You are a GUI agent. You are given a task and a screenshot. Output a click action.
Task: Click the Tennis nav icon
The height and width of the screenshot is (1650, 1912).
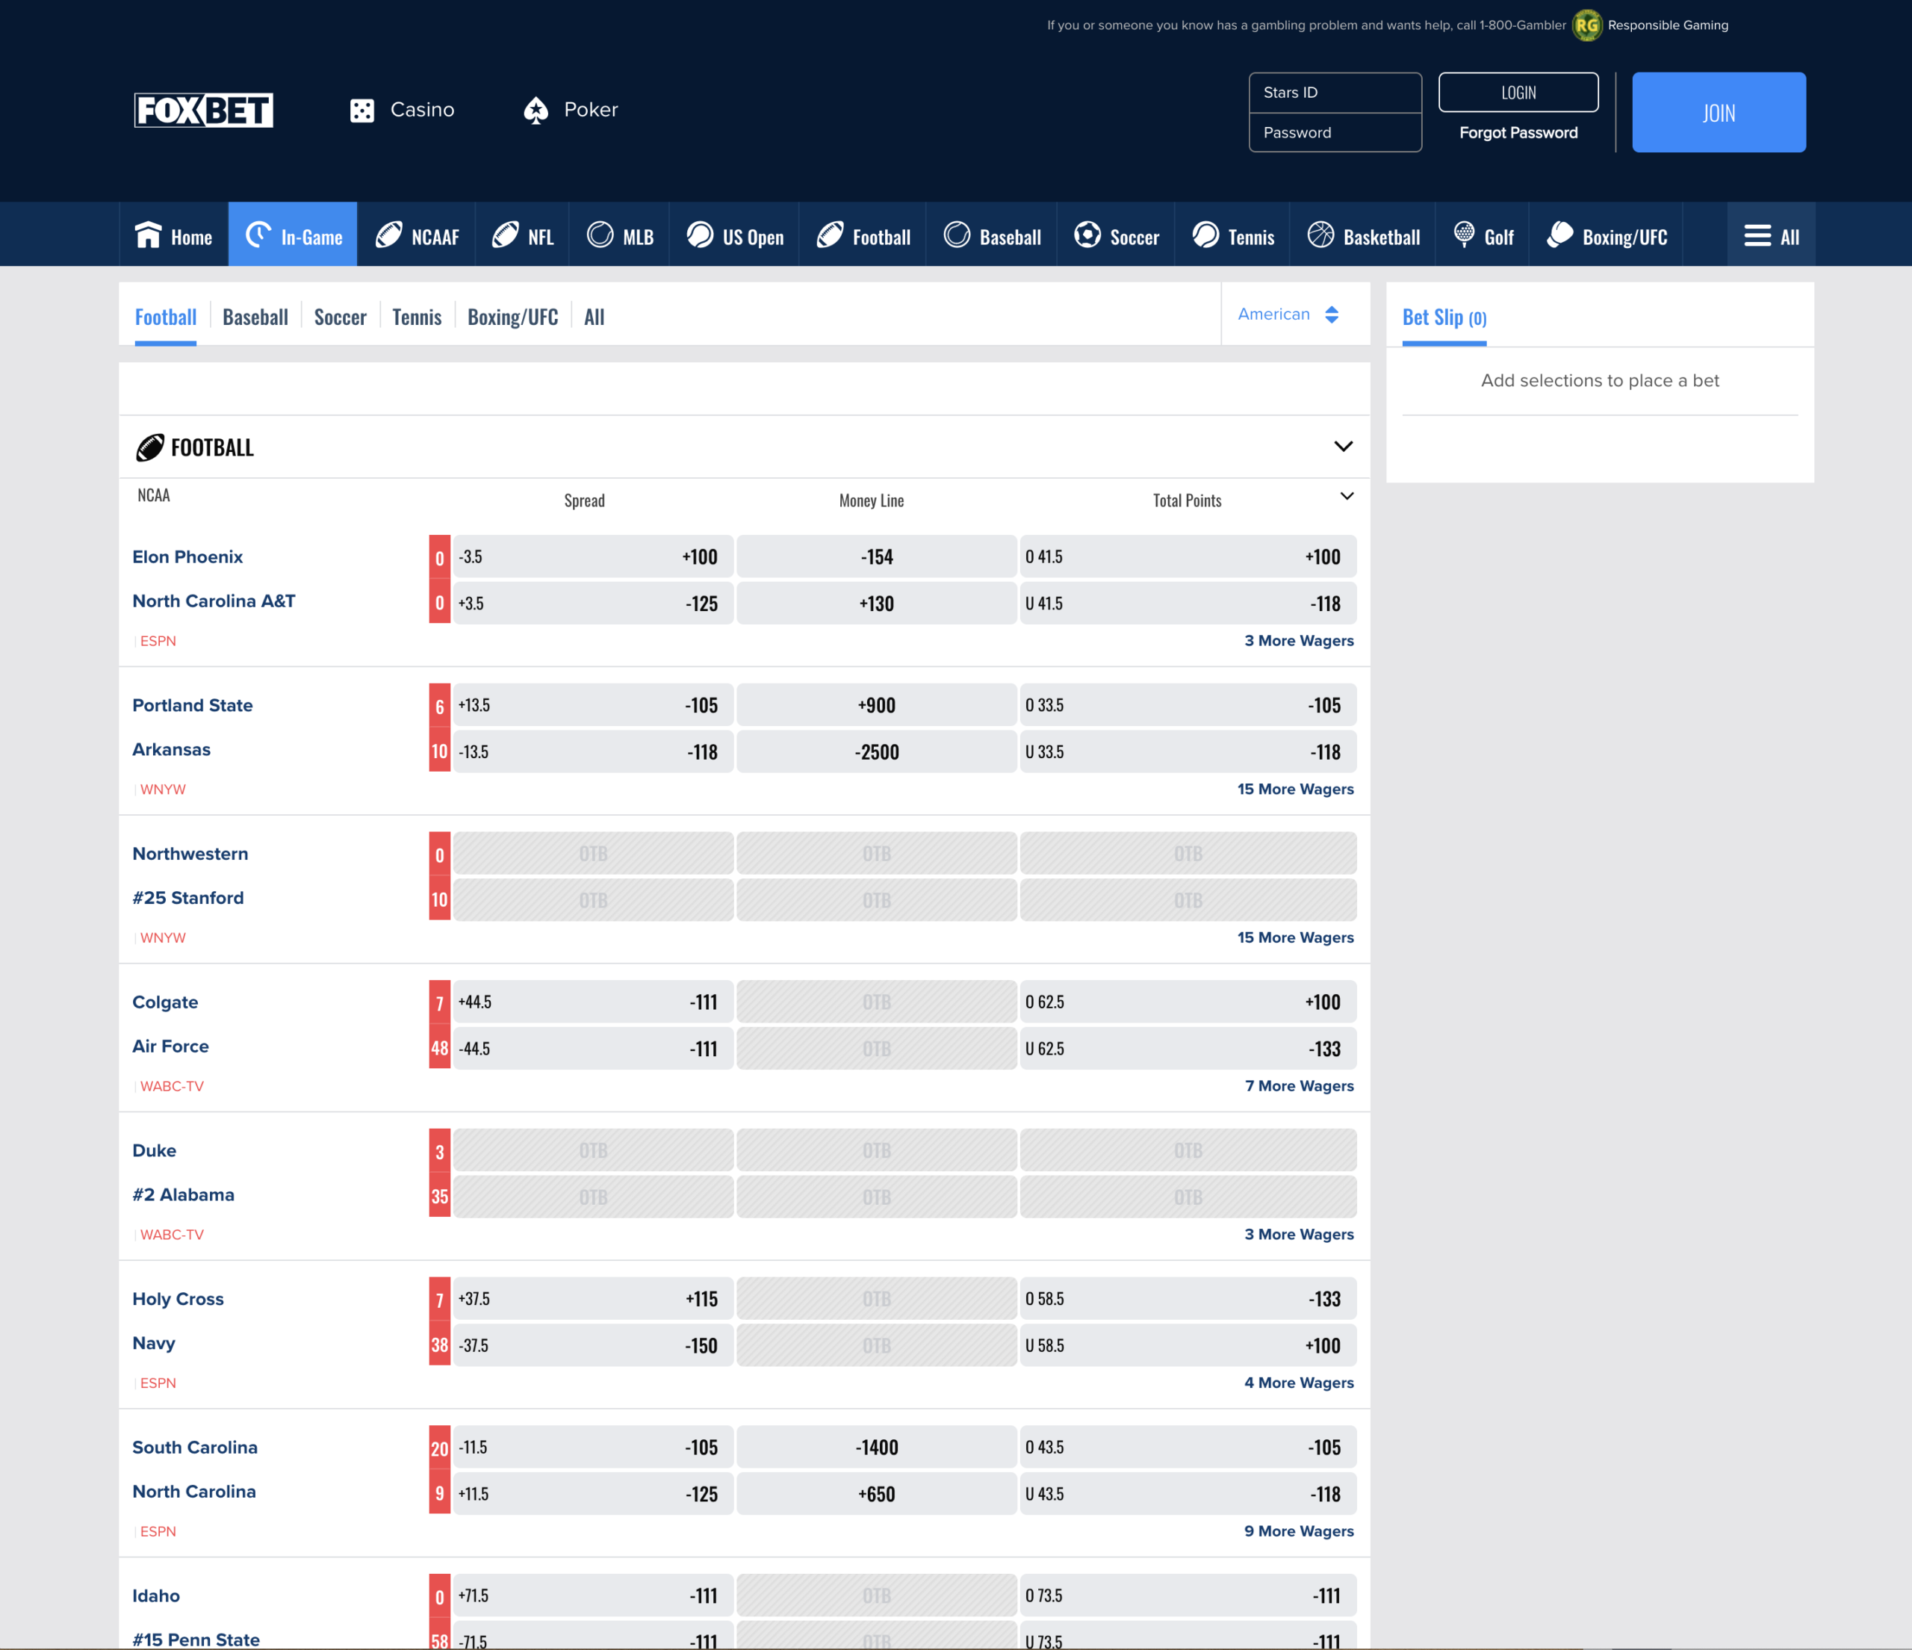click(x=1205, y=235)
